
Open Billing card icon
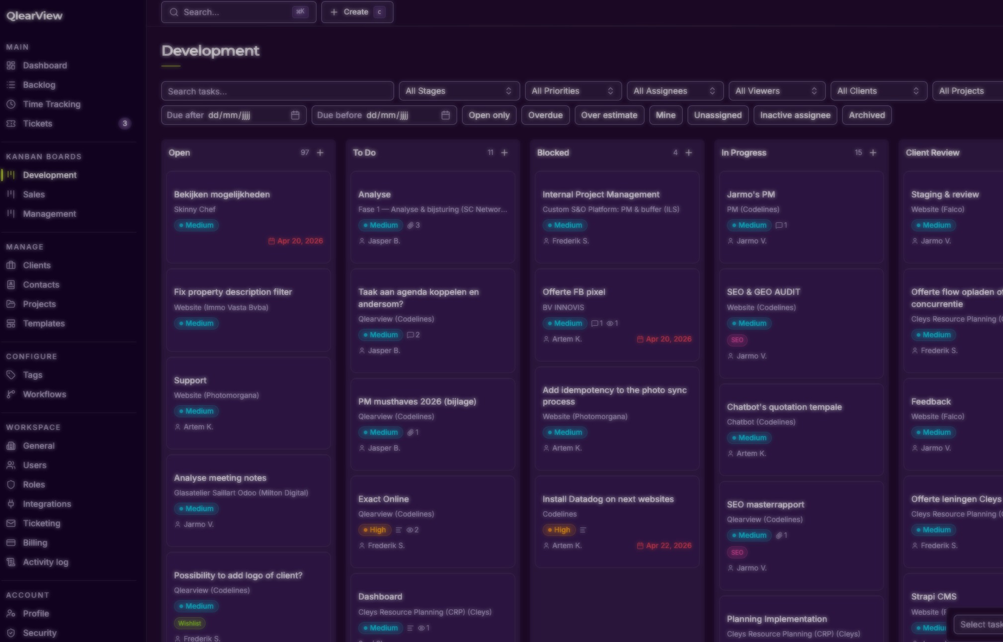pos(11,543)
